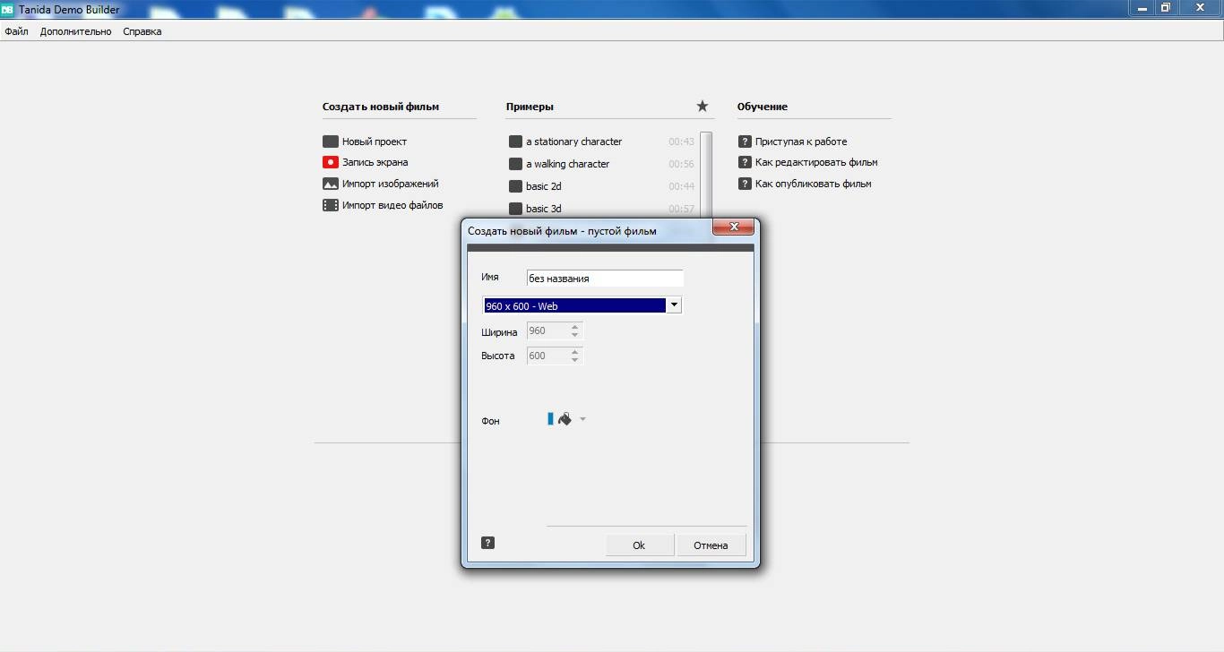Click the paint bucket fill icon
This screenshot has height=652, width=1224.
(565, 418)
